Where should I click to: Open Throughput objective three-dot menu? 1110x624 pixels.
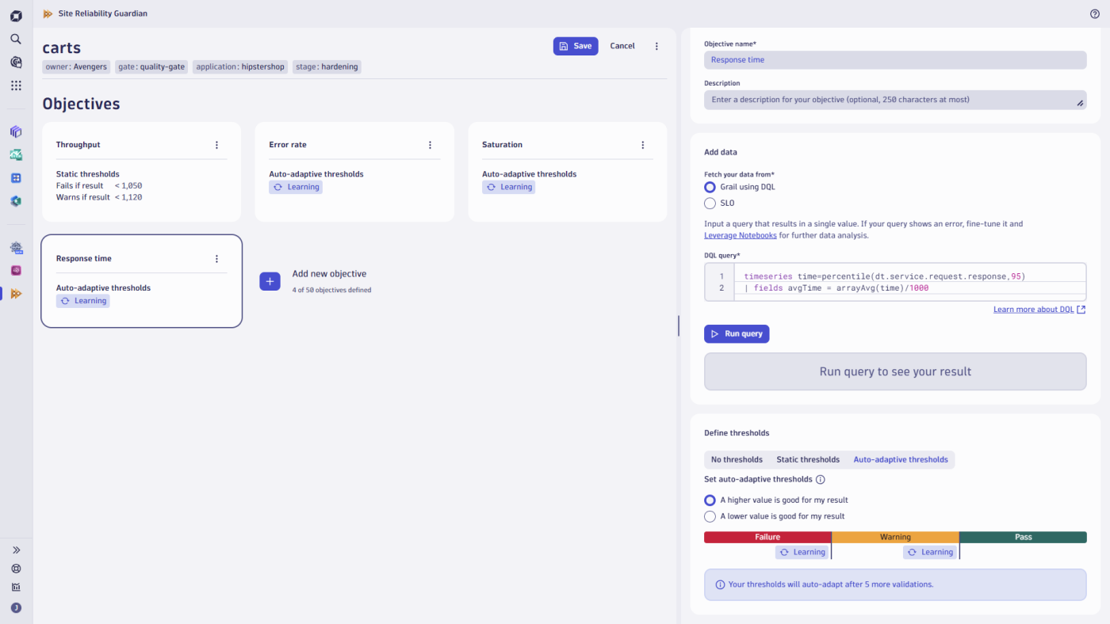coord(216,145)
